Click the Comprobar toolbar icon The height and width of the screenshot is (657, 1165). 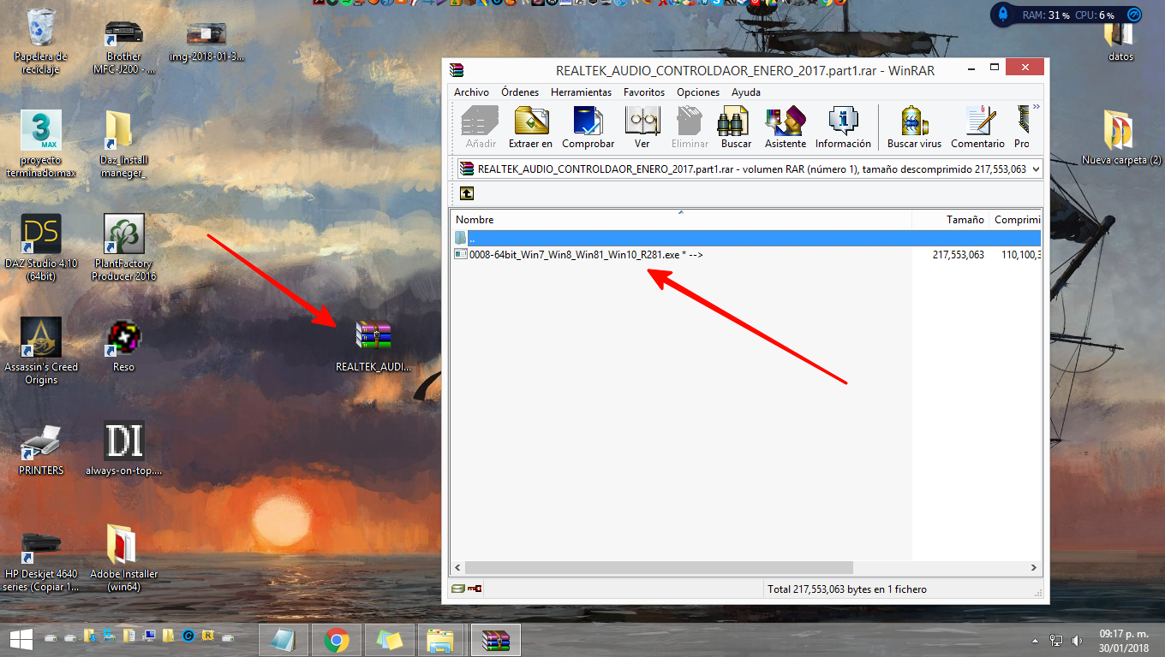click(x=588, y=127)
